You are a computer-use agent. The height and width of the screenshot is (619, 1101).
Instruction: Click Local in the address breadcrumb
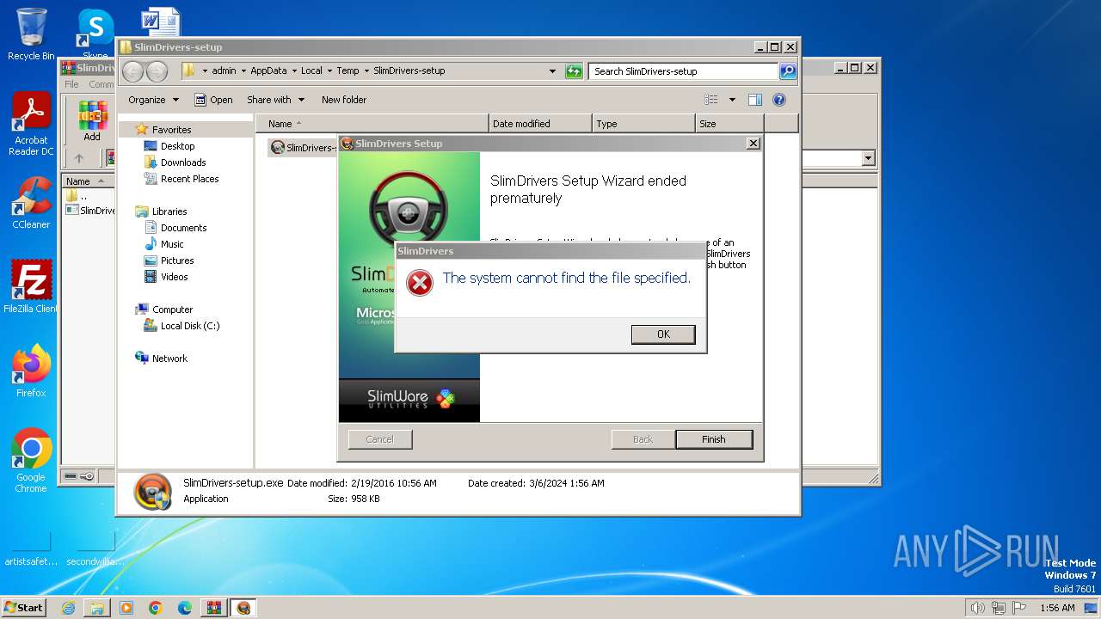[311, 71]
